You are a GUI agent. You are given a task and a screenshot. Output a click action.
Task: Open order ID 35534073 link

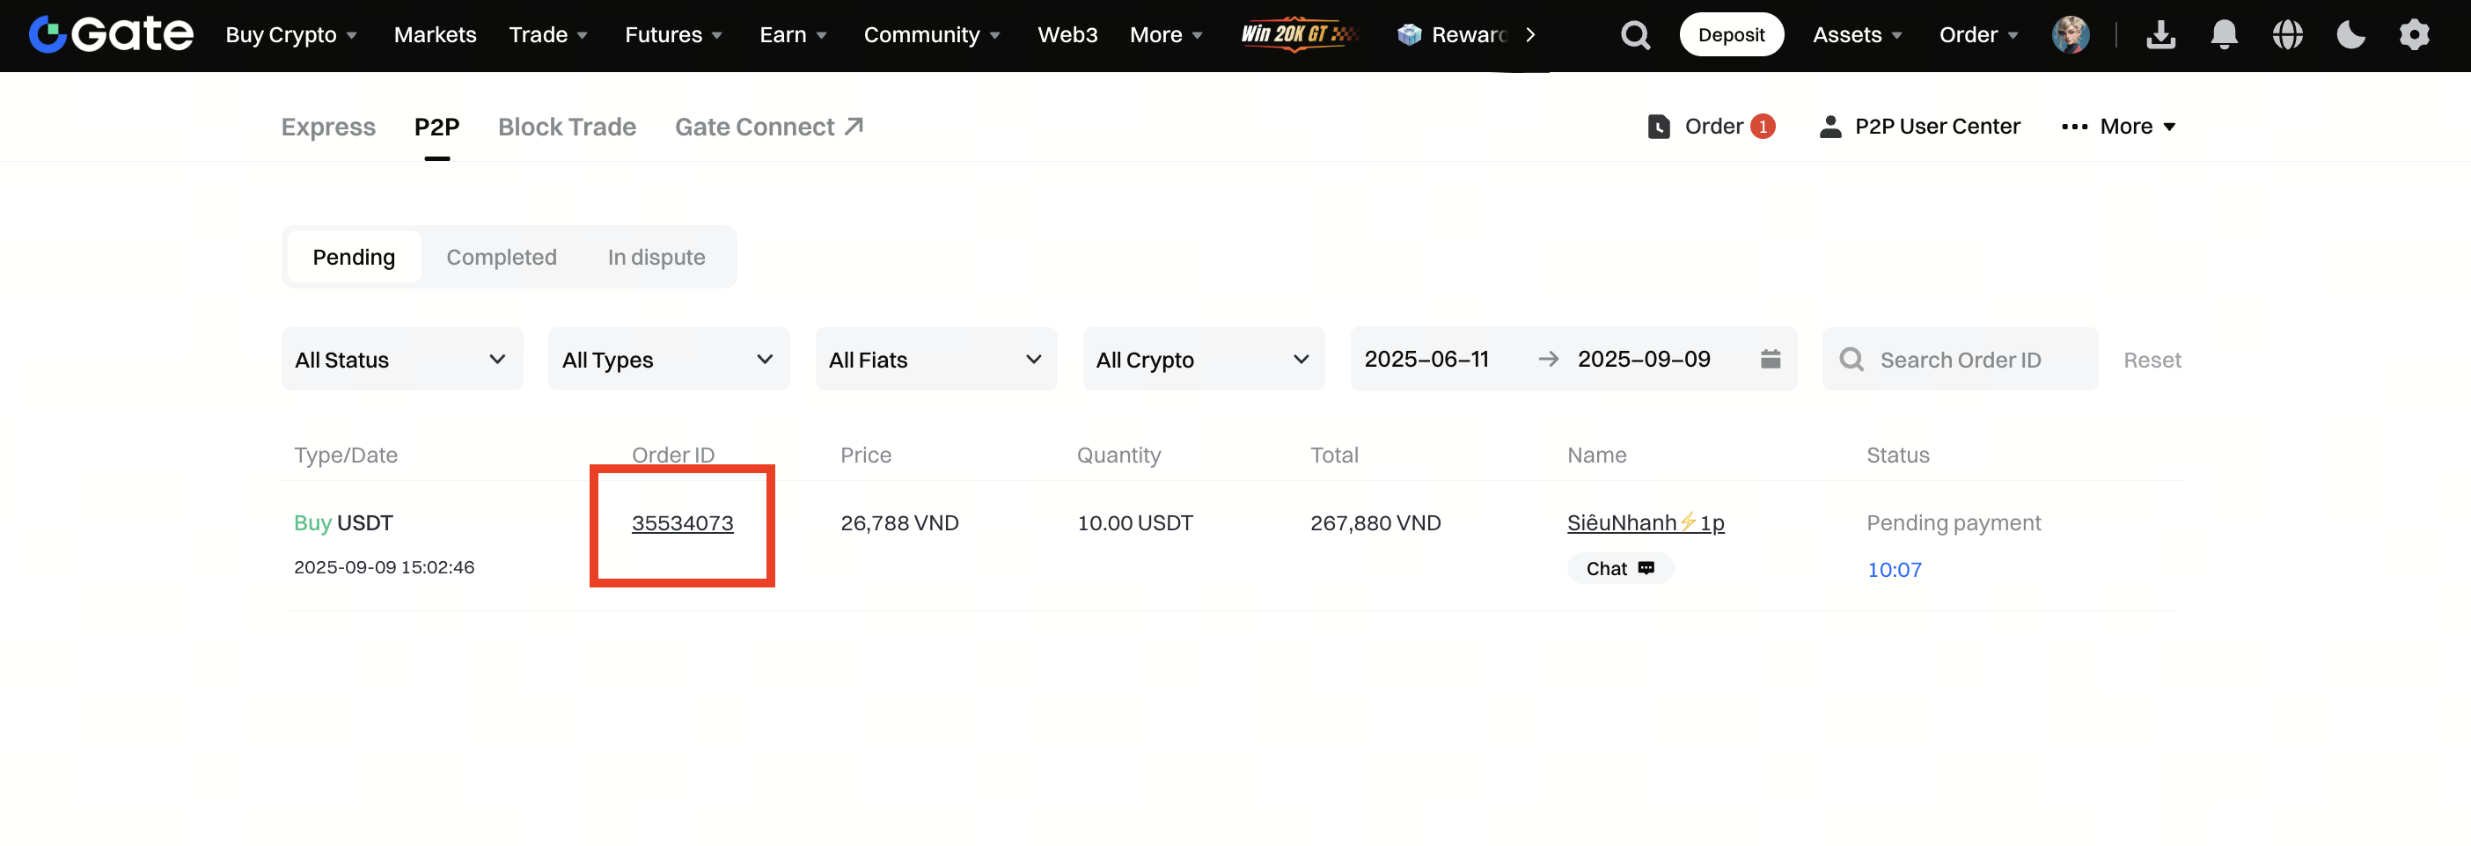click(682, 523)
